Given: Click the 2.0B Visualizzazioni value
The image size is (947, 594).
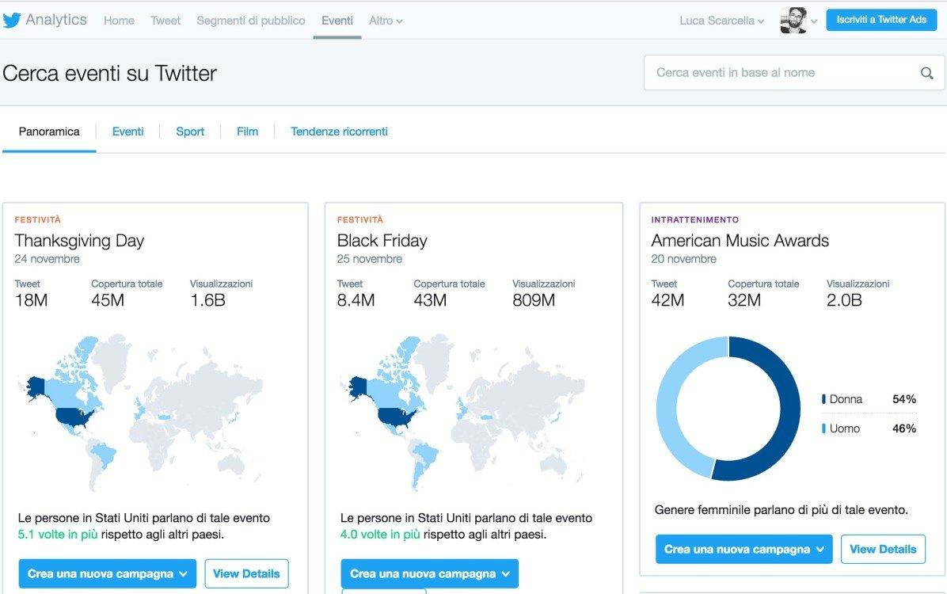Looking at the screenshot, I should coord(844,300).
